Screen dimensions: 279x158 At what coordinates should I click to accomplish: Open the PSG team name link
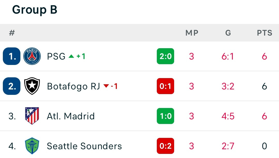[x=56, y=56]
